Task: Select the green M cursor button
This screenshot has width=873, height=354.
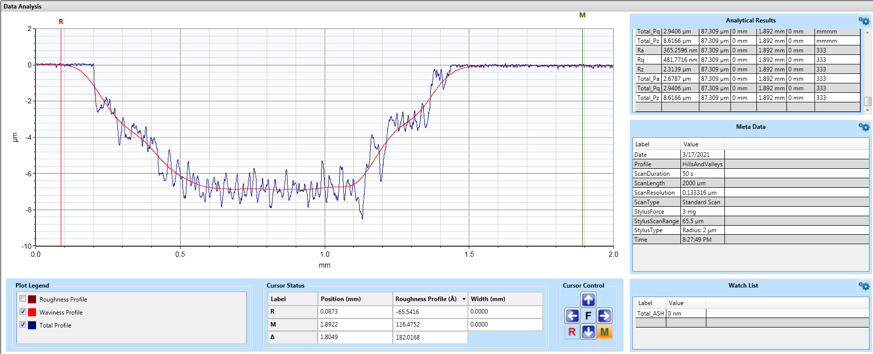Action: click(604, 332)
